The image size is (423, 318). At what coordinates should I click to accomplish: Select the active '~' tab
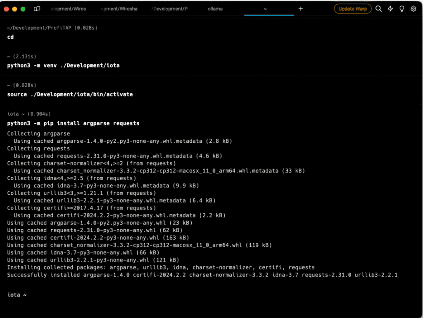(x=265, y=9)
